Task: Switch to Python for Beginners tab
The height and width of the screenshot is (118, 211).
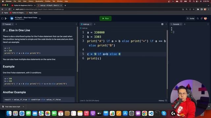Action: 23,5
